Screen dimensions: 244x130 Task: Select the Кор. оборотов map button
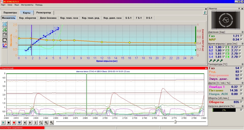point(28,18)
